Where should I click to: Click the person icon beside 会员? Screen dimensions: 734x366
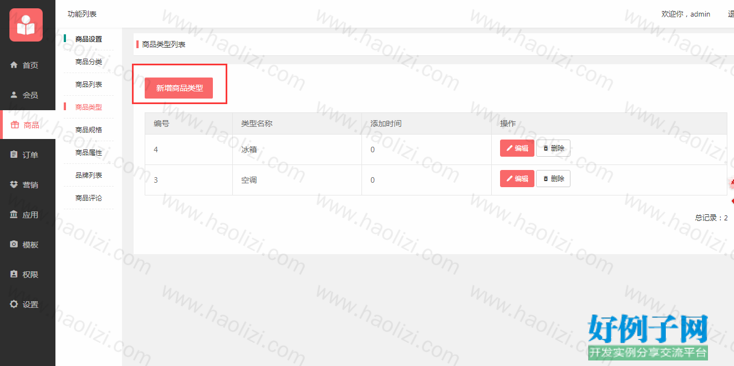14,95
